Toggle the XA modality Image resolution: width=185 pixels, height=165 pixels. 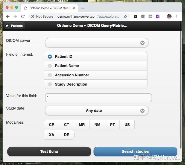52,135
